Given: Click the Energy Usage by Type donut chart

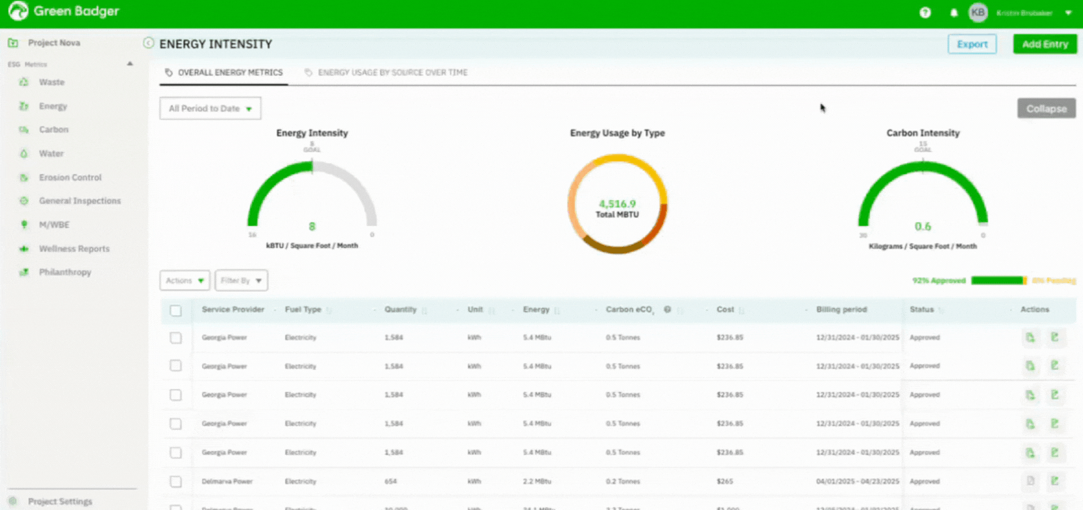Looking at the screenshot, I should (618, 204).
